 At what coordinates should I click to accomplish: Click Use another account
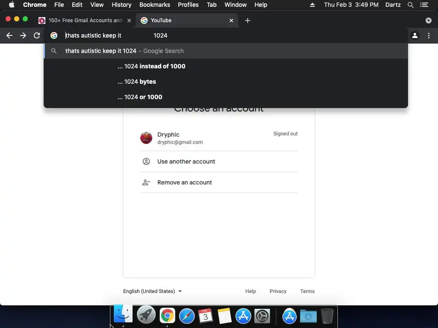219,161
